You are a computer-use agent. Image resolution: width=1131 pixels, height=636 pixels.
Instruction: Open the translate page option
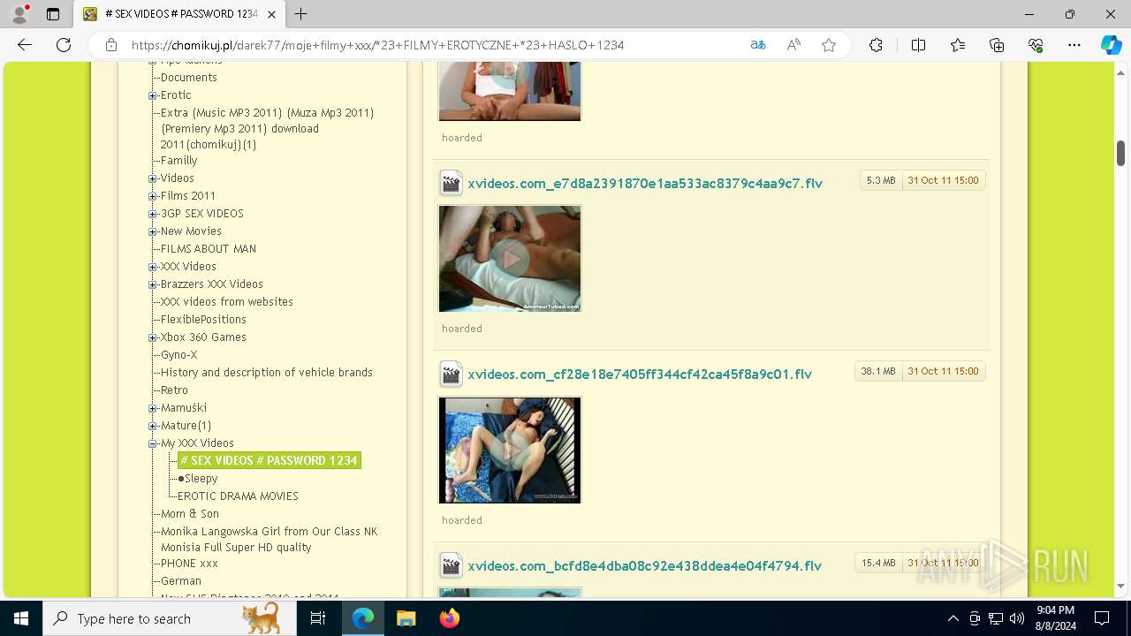point(758,45)
